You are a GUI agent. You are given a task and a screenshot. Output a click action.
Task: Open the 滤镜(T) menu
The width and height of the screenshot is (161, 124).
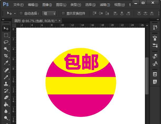[x=105, y=5]
